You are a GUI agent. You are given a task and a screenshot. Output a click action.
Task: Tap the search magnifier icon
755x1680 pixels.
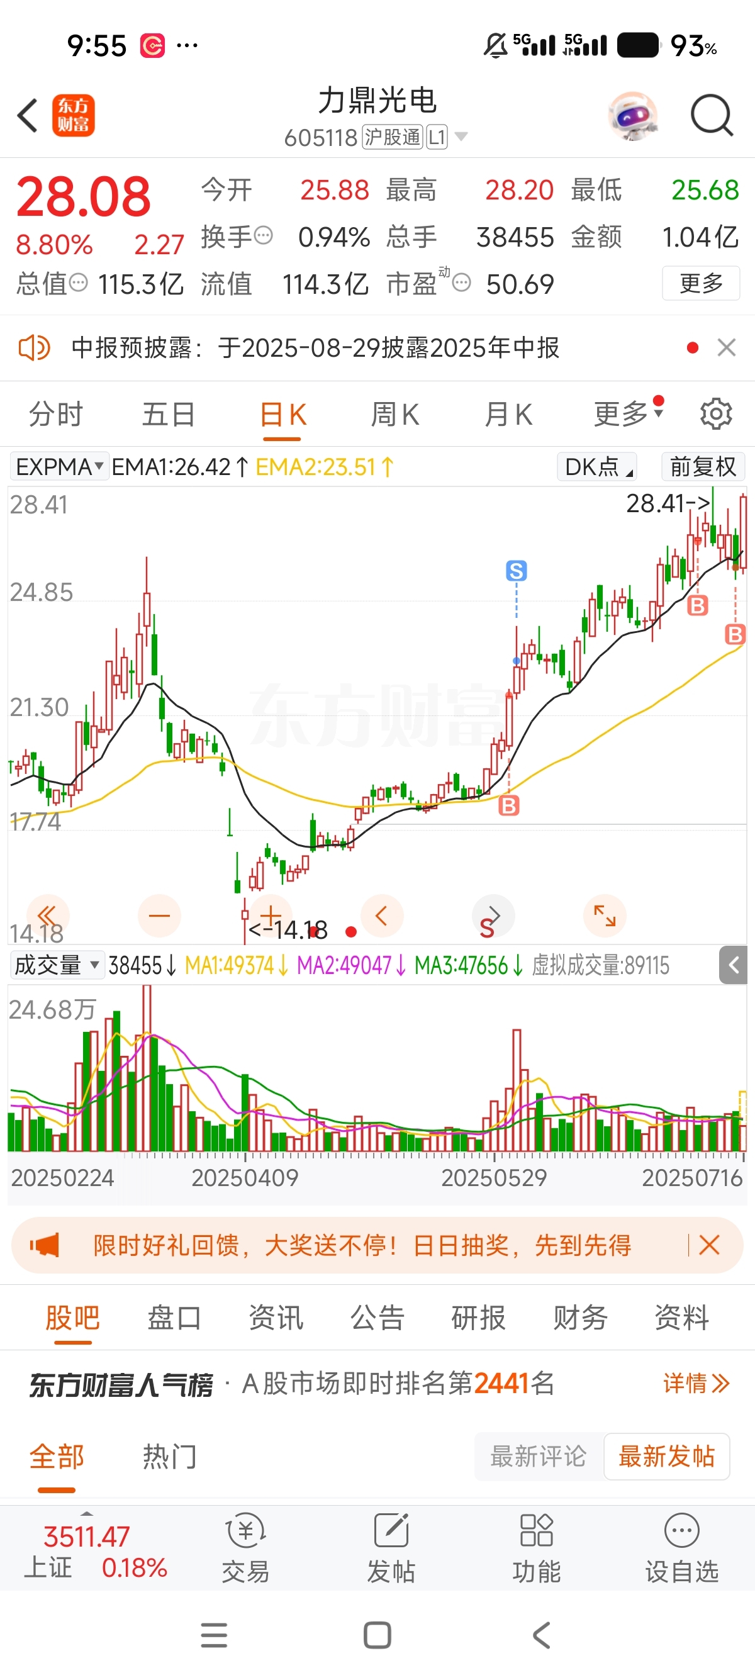[712, 115]
